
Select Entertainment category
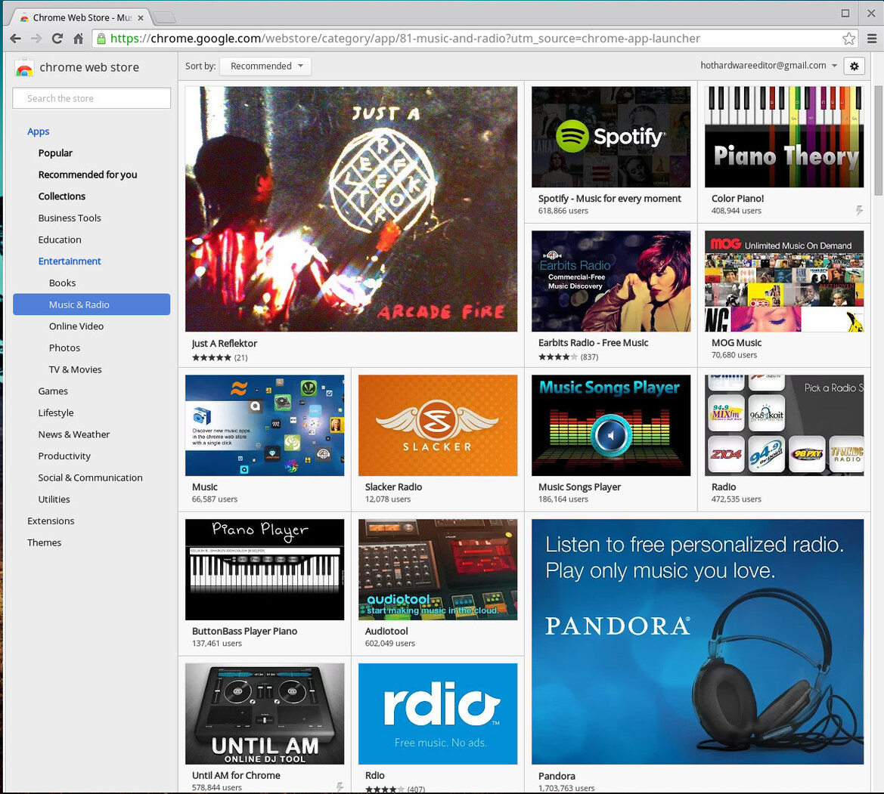pyautogui.click(x=70, y=261)
